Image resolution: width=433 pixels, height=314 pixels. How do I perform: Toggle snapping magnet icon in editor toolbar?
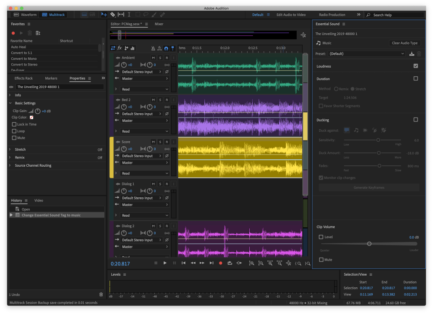point(166,48)
